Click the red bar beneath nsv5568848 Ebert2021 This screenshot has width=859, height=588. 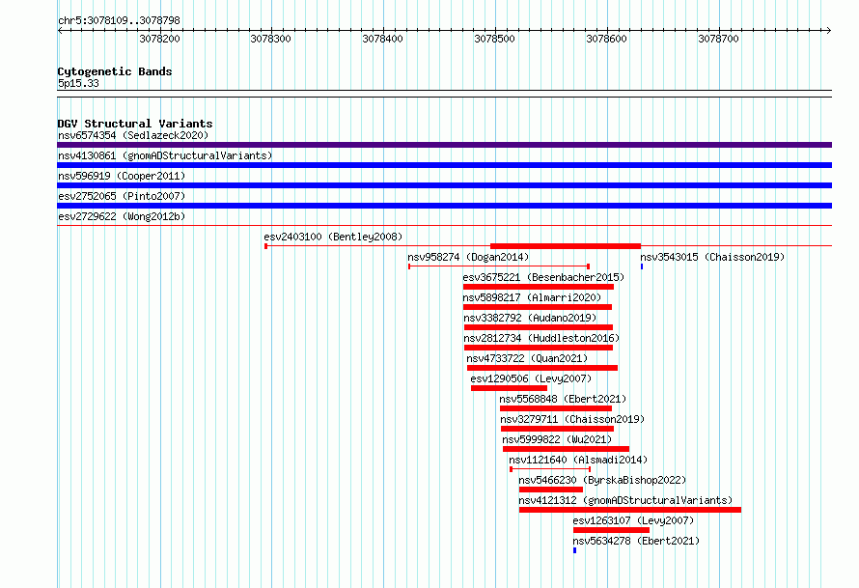[x=556, y=408]
